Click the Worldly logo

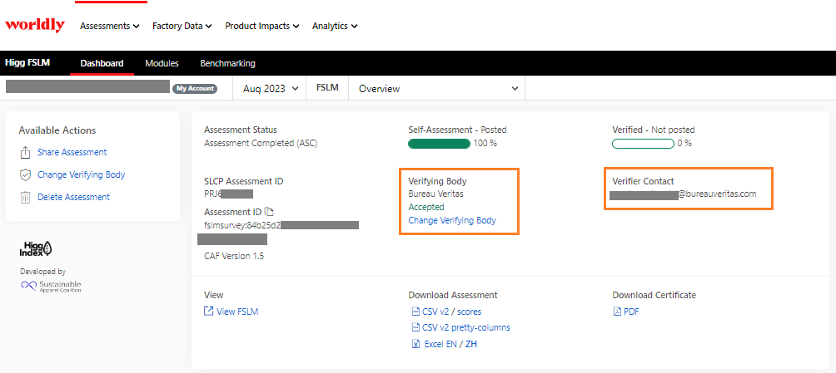[x=35, y=25]
